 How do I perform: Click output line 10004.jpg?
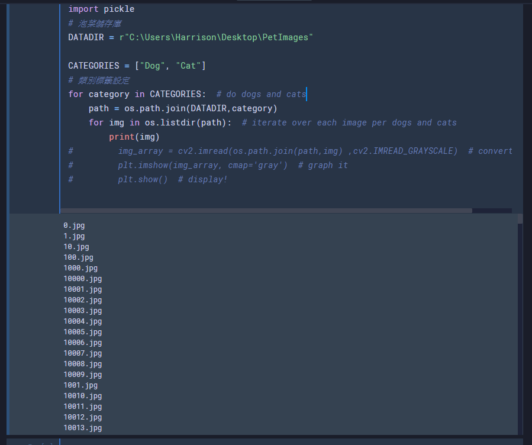click(82, 321)
